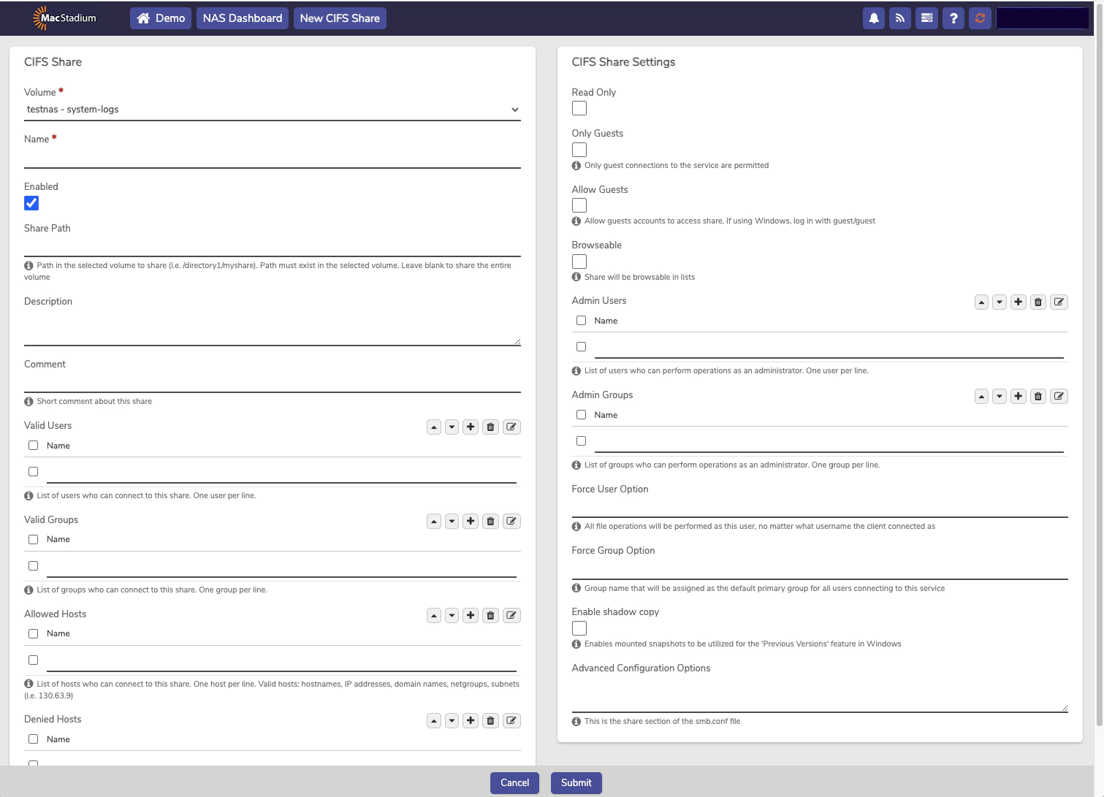Delete selected Admin Users entry with trash icon

[x=1038, y=302]
